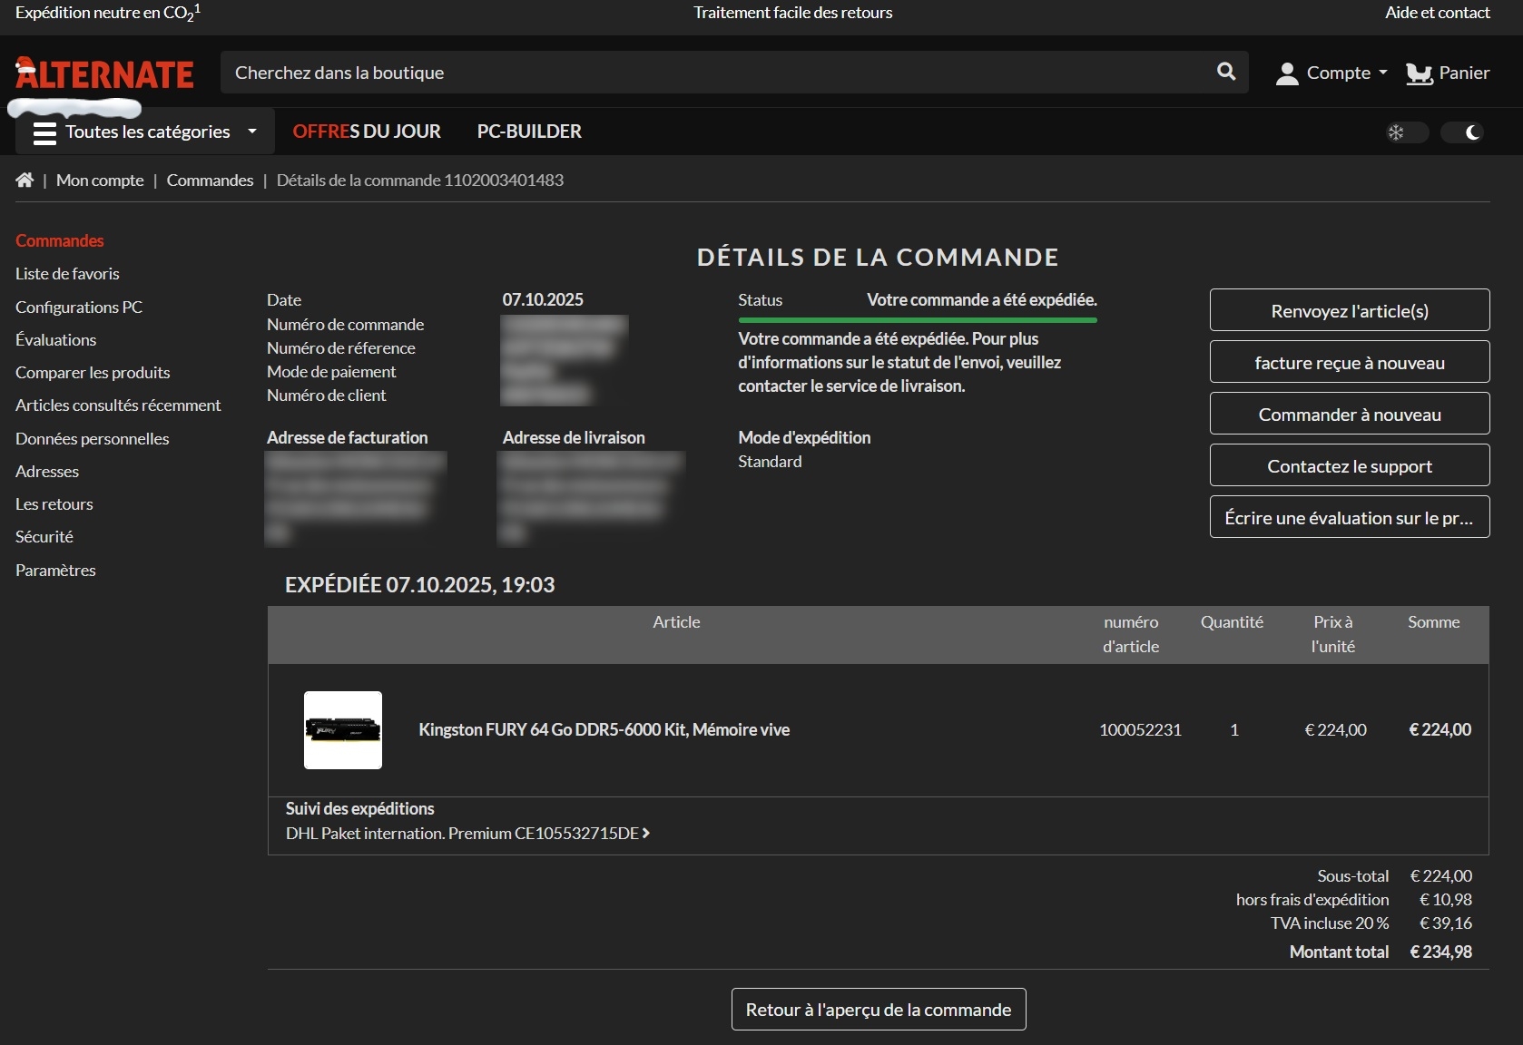Open Liste de favoris in sidebar
The height and width of the screenshot is (1045, 1523).
pos(67,274)
